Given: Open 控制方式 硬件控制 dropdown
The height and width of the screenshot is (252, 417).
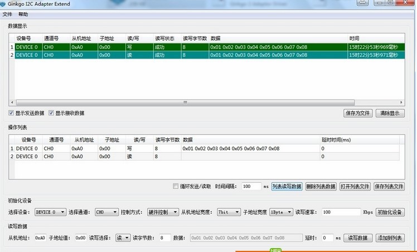Looking at the screenshot, I should click(163, 212).
